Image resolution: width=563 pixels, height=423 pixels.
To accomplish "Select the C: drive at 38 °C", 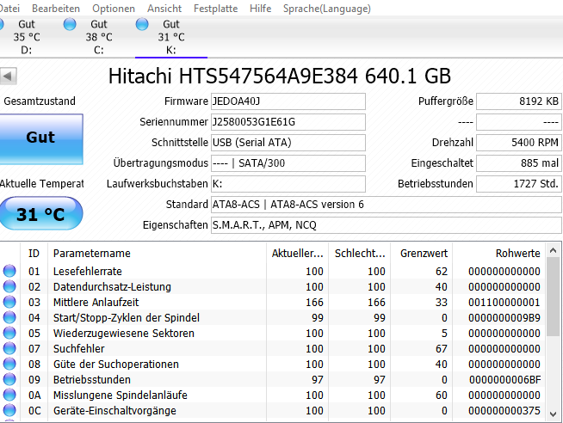I will (x=99, y=37).
